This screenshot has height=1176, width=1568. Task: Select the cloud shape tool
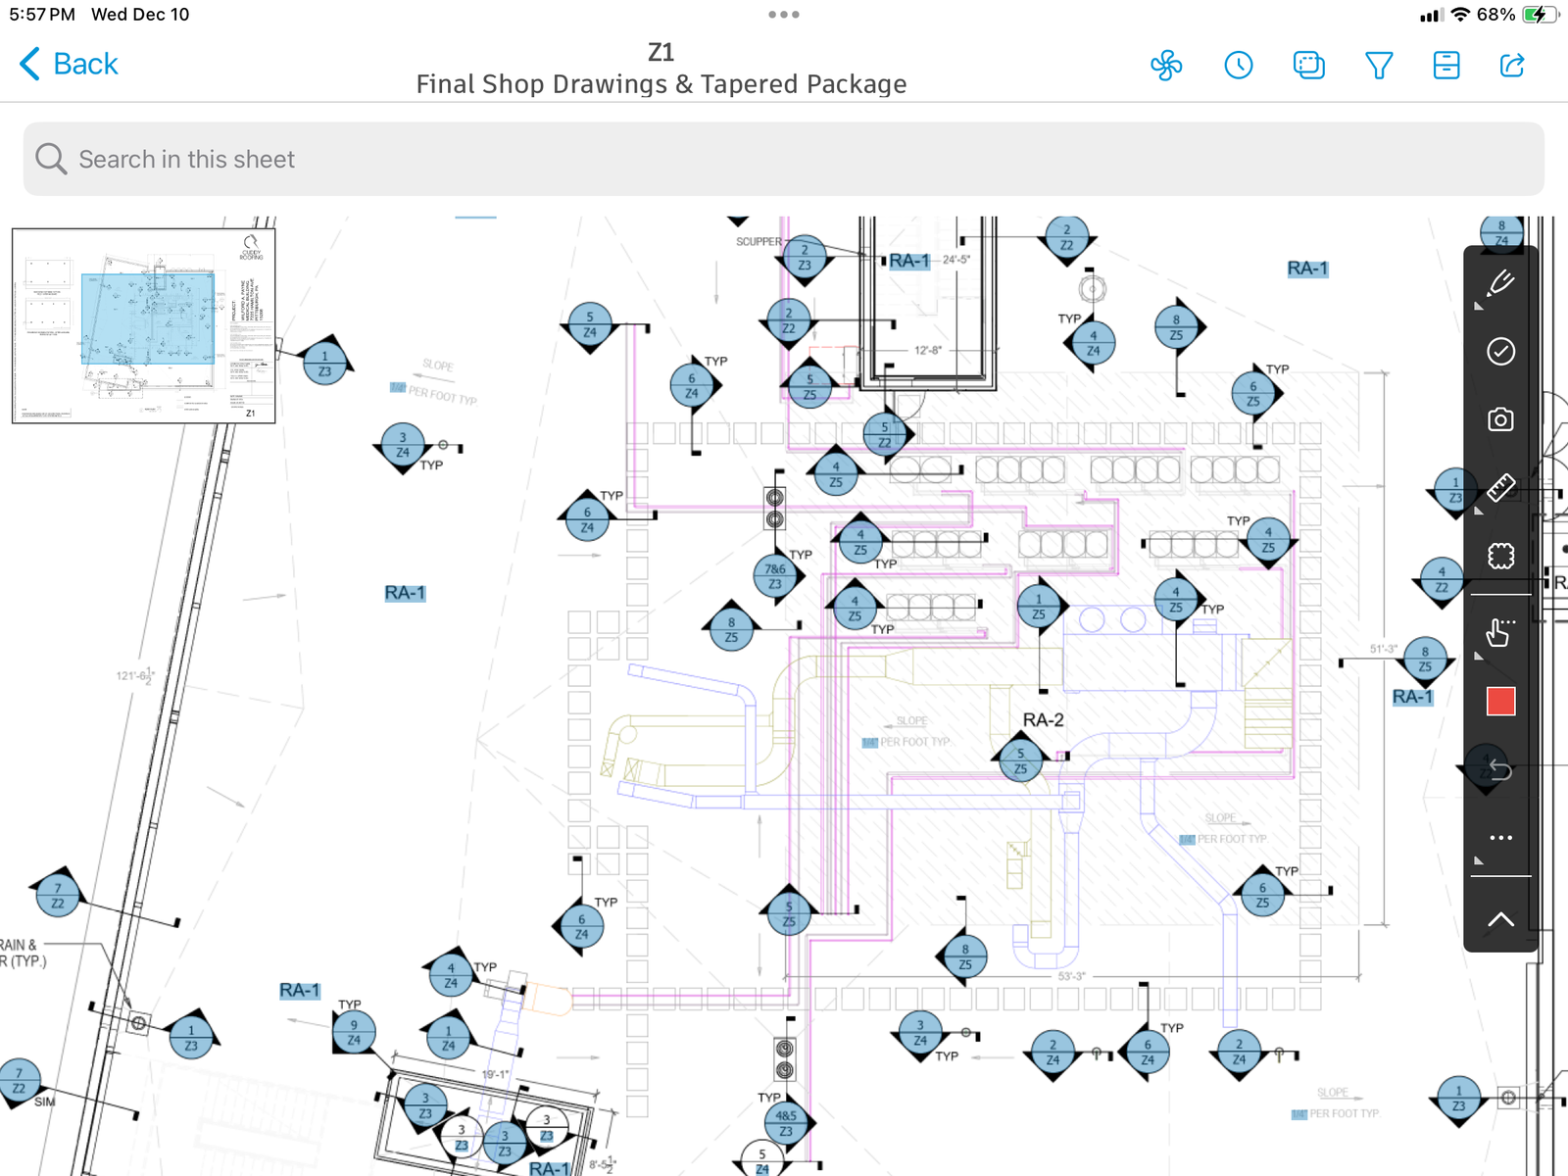[x=1500, y=556]
